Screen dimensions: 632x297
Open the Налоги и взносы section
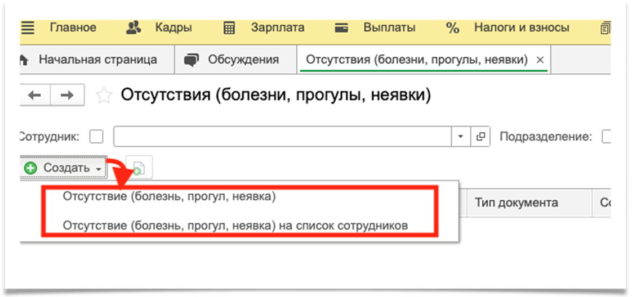522,28
